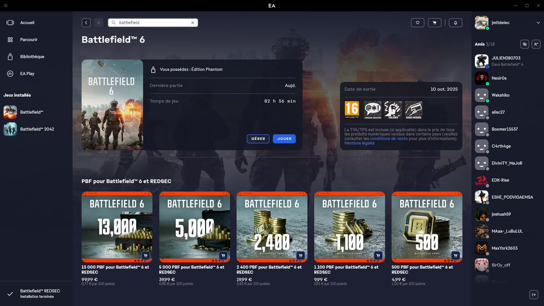Add 2,400 PBF pack to cart
The width and height of the screenshot is (544, 306).
(x=301, y=256)
